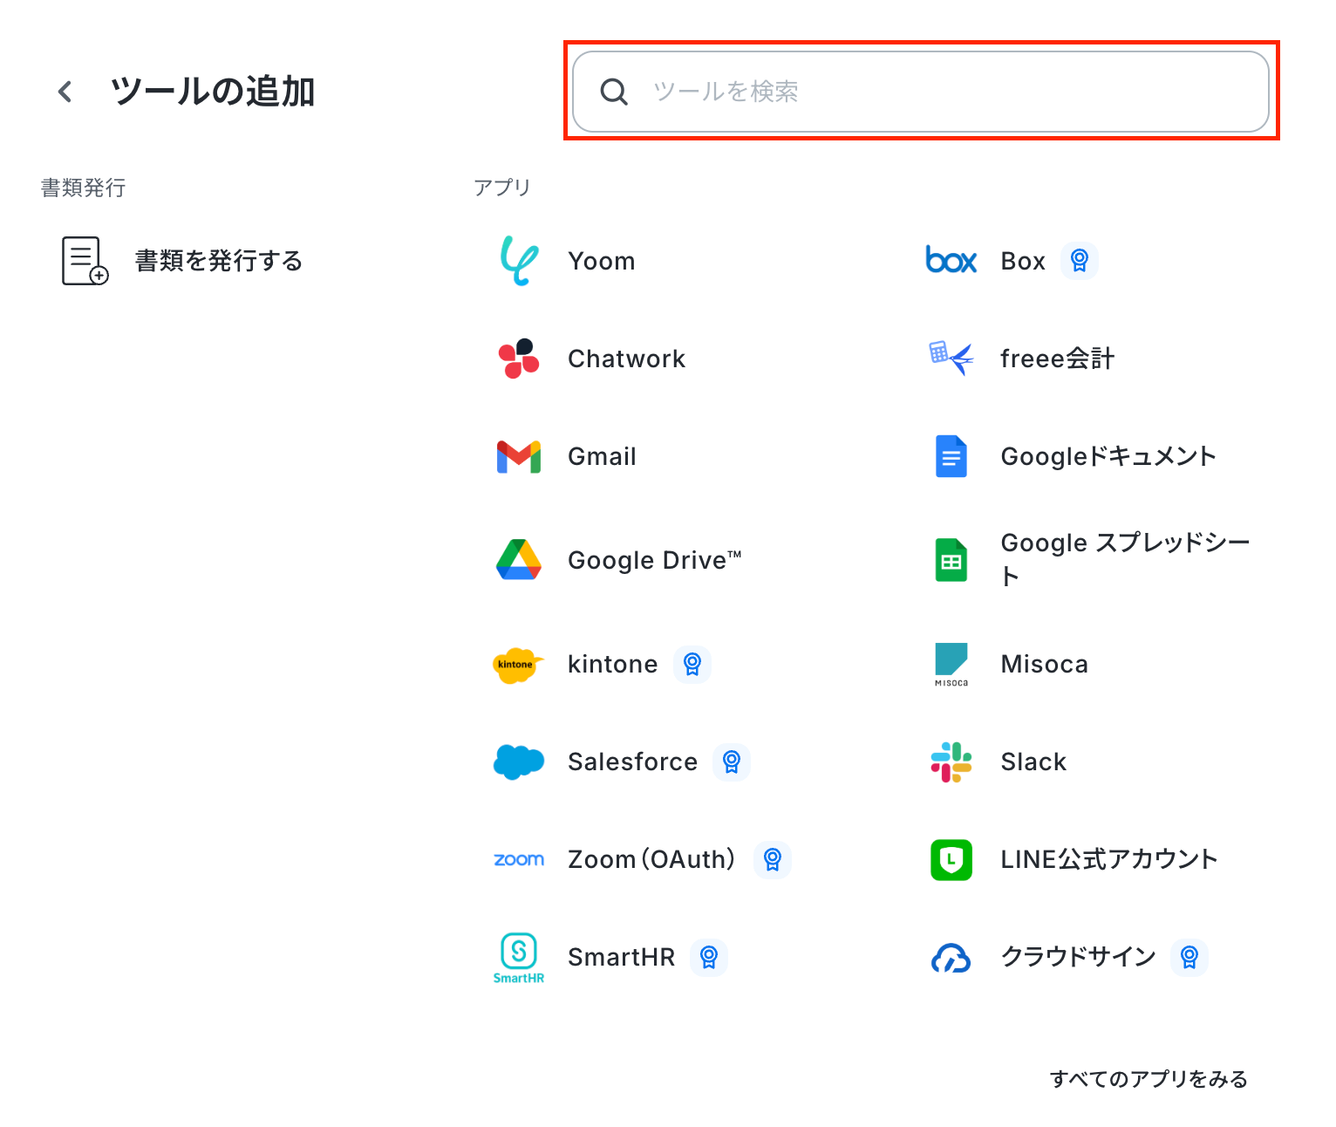Click the Google Drive triangle icon
This screenshot has height=1127, width=1336.
click(x=519, y=560)
